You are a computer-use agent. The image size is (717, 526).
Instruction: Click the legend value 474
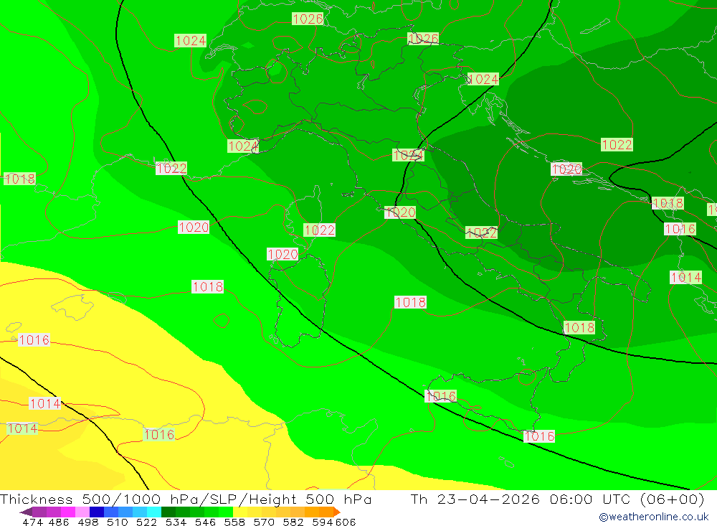point(32,522)
